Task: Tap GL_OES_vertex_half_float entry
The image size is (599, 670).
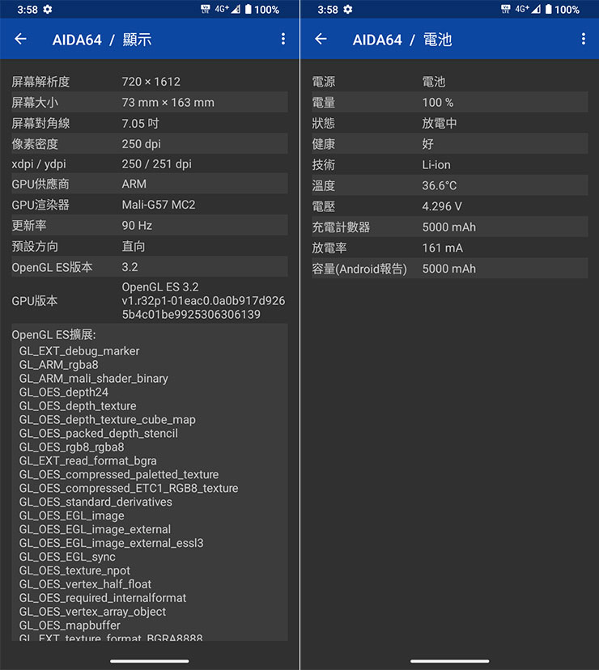Action: (x=85, y=584)
